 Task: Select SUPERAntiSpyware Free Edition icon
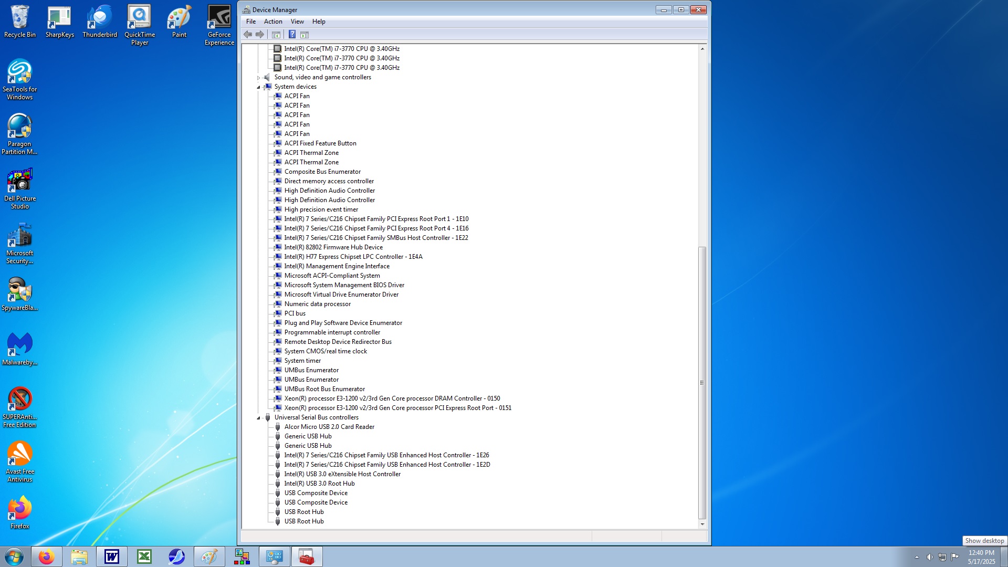coord(20,407)
